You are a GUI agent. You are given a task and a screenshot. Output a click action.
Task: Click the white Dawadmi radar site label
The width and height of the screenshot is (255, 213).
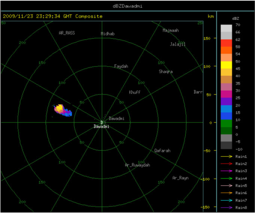(x=101, y=126)
